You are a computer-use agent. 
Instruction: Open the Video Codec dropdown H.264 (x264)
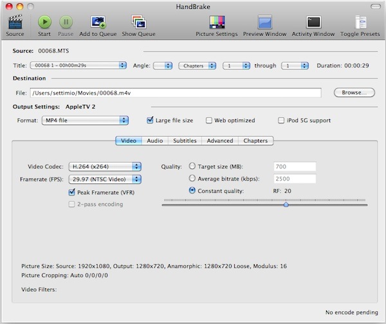point(105,166)
